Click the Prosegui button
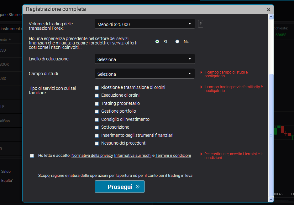Viewport: 294px width, 205px height. pos(120,187)
